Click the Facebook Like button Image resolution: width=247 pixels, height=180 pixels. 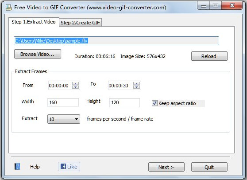(69, 167)
